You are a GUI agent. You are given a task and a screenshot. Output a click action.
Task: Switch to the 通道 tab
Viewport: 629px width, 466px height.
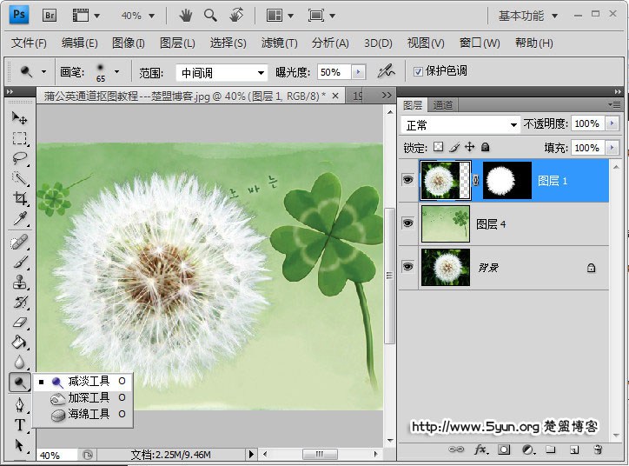pos(443,105)
